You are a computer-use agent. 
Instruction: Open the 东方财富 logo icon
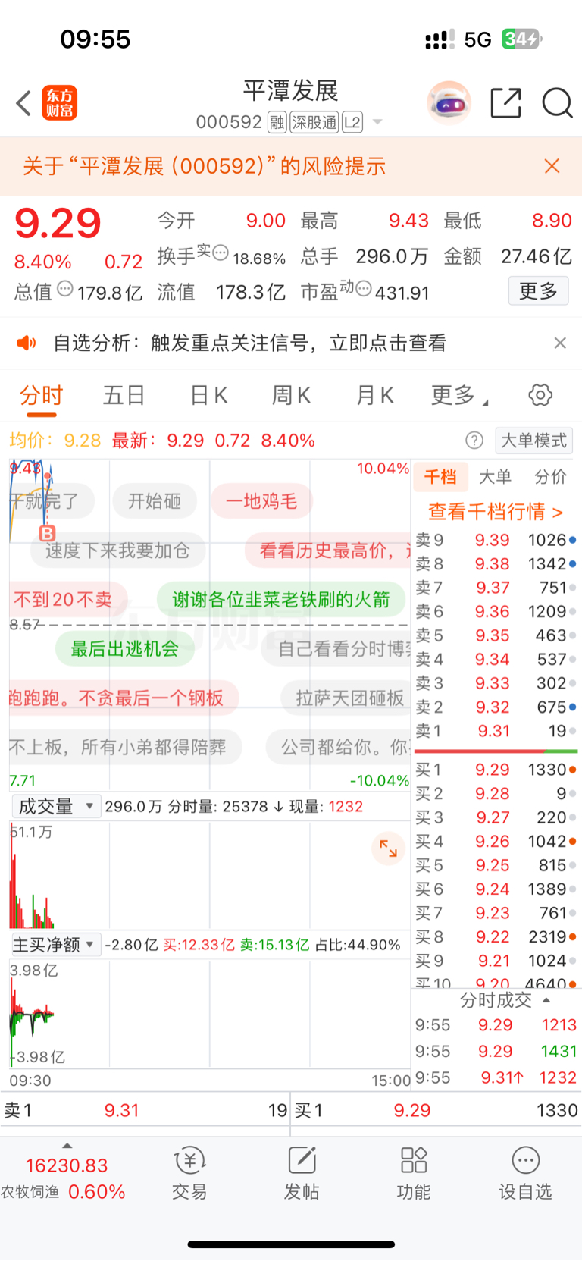point(60,103)
